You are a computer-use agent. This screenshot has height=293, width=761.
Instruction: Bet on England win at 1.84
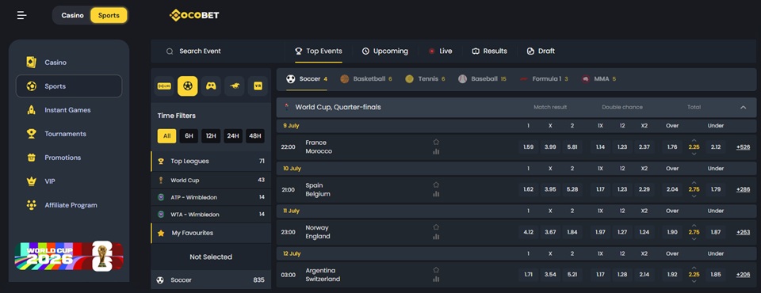pyautogui.click(x=572, y=232)
